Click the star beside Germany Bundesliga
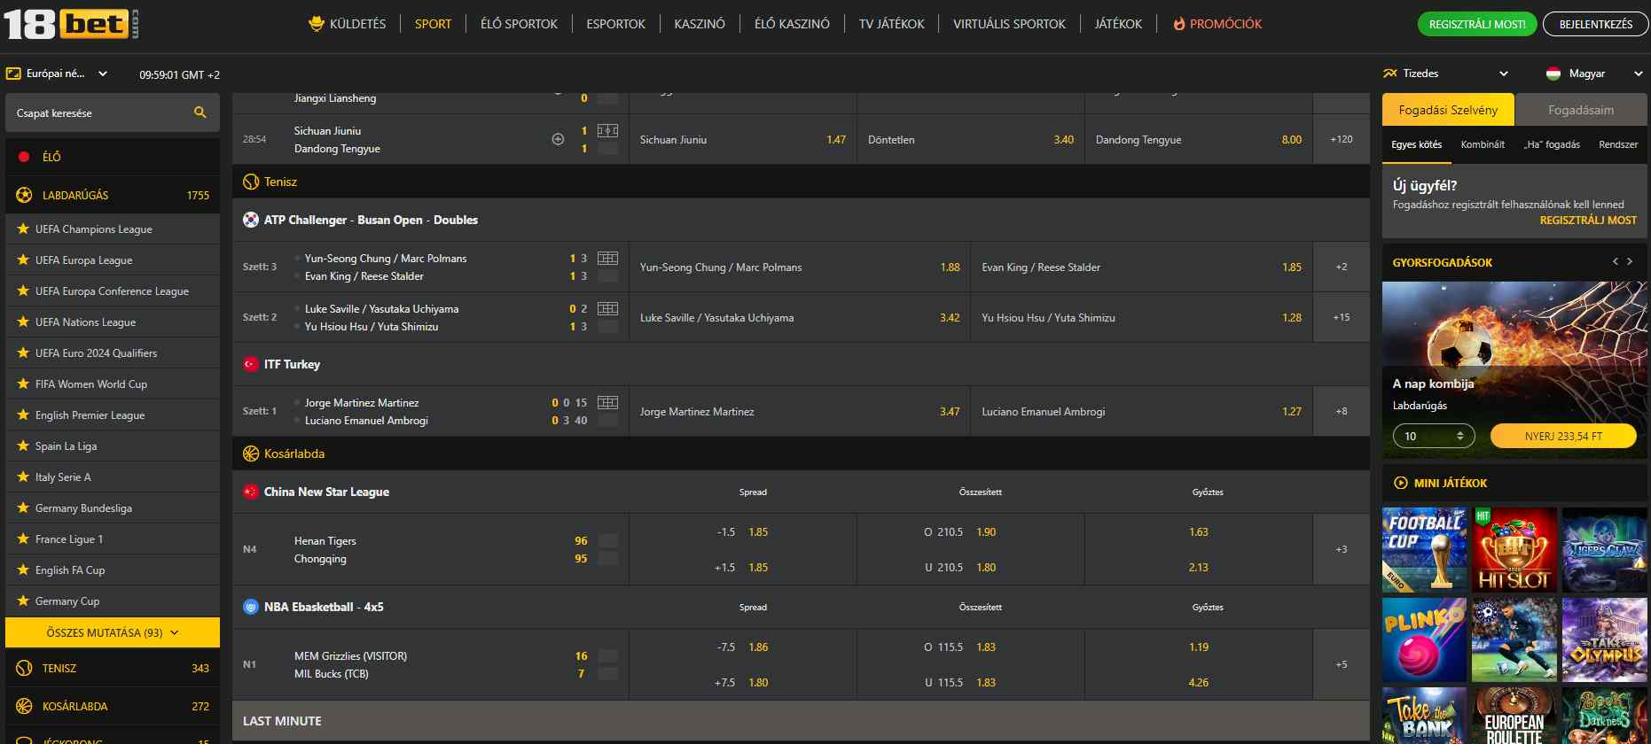The width and height of the screenshot is (1651, 744). tap(23, 508)
